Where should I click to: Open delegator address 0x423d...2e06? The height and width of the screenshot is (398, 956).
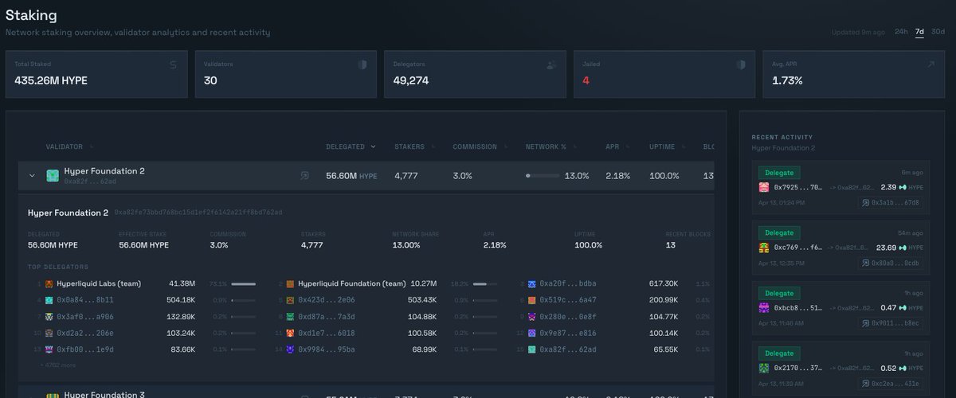(326, 300)
